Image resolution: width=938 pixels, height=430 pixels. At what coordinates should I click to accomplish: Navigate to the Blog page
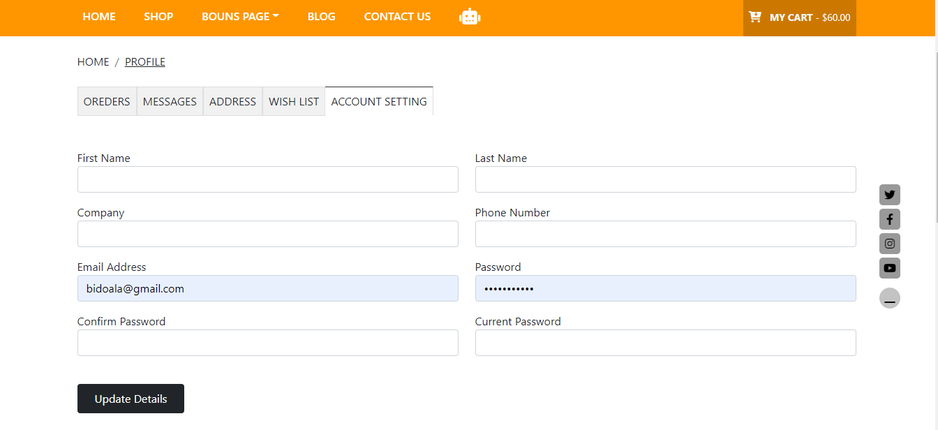pyautogui.click(x=321, y=17)
